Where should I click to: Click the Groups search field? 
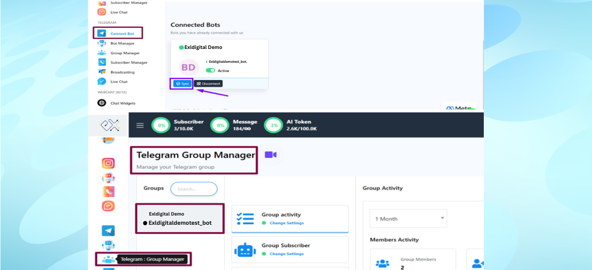click(194, 189)
